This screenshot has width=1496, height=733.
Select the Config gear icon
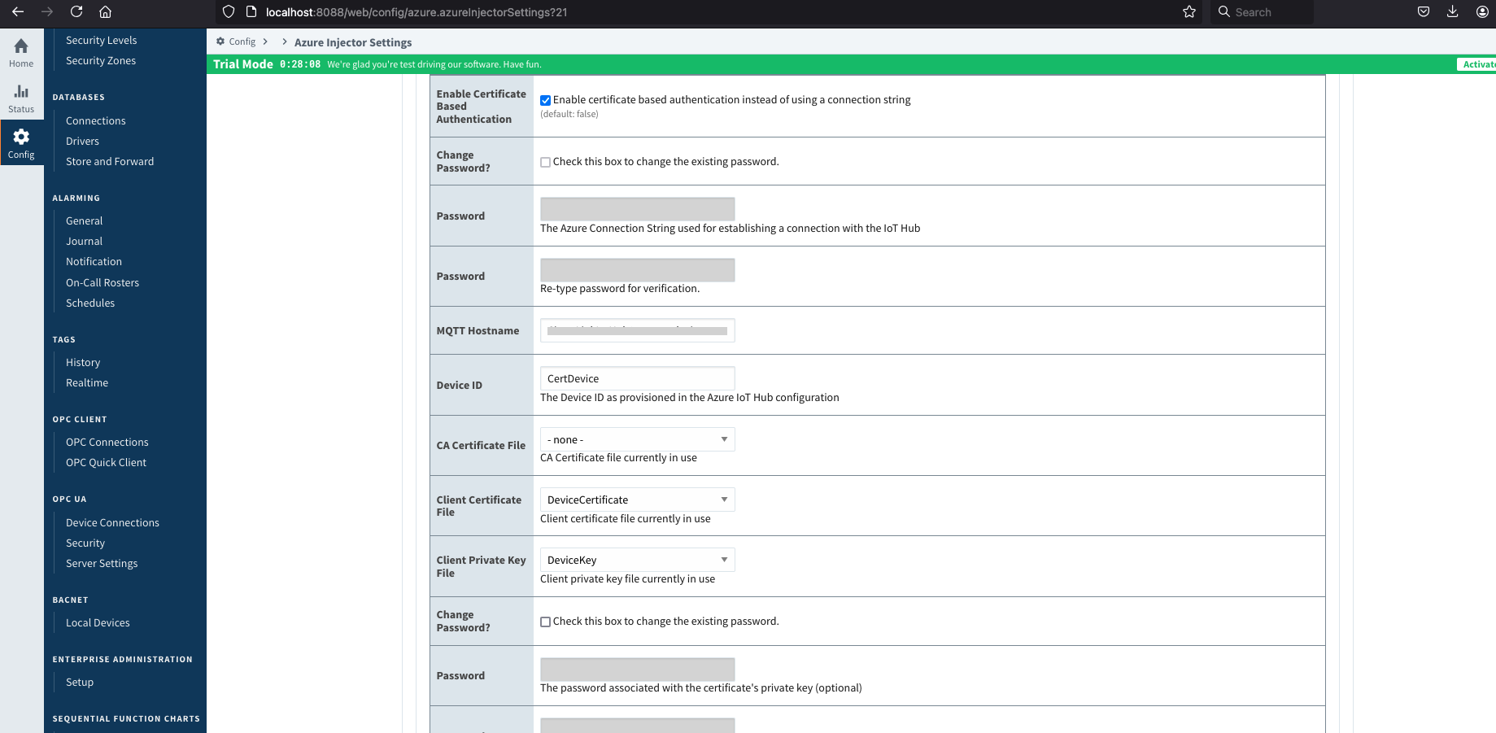pyautogui.click(x=21, y=142)
